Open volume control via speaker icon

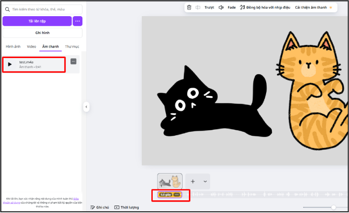point(221,7)
